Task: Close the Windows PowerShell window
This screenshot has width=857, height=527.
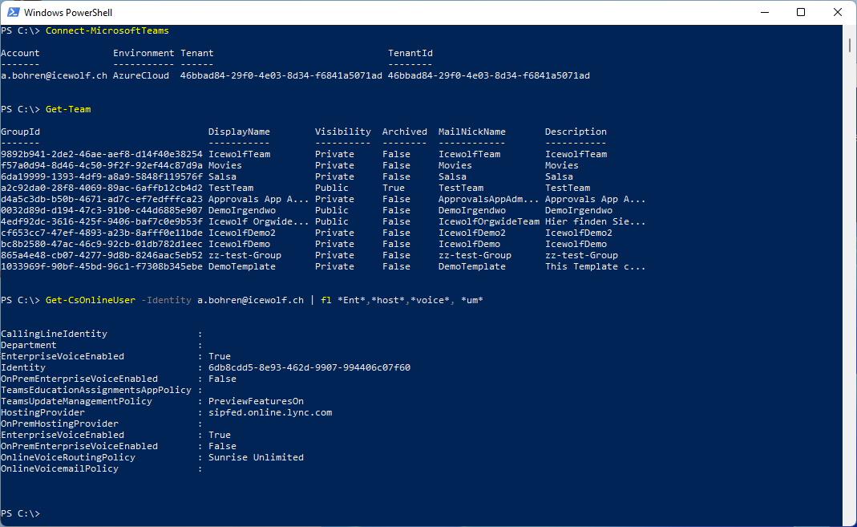Action: (x=837, y=12)
